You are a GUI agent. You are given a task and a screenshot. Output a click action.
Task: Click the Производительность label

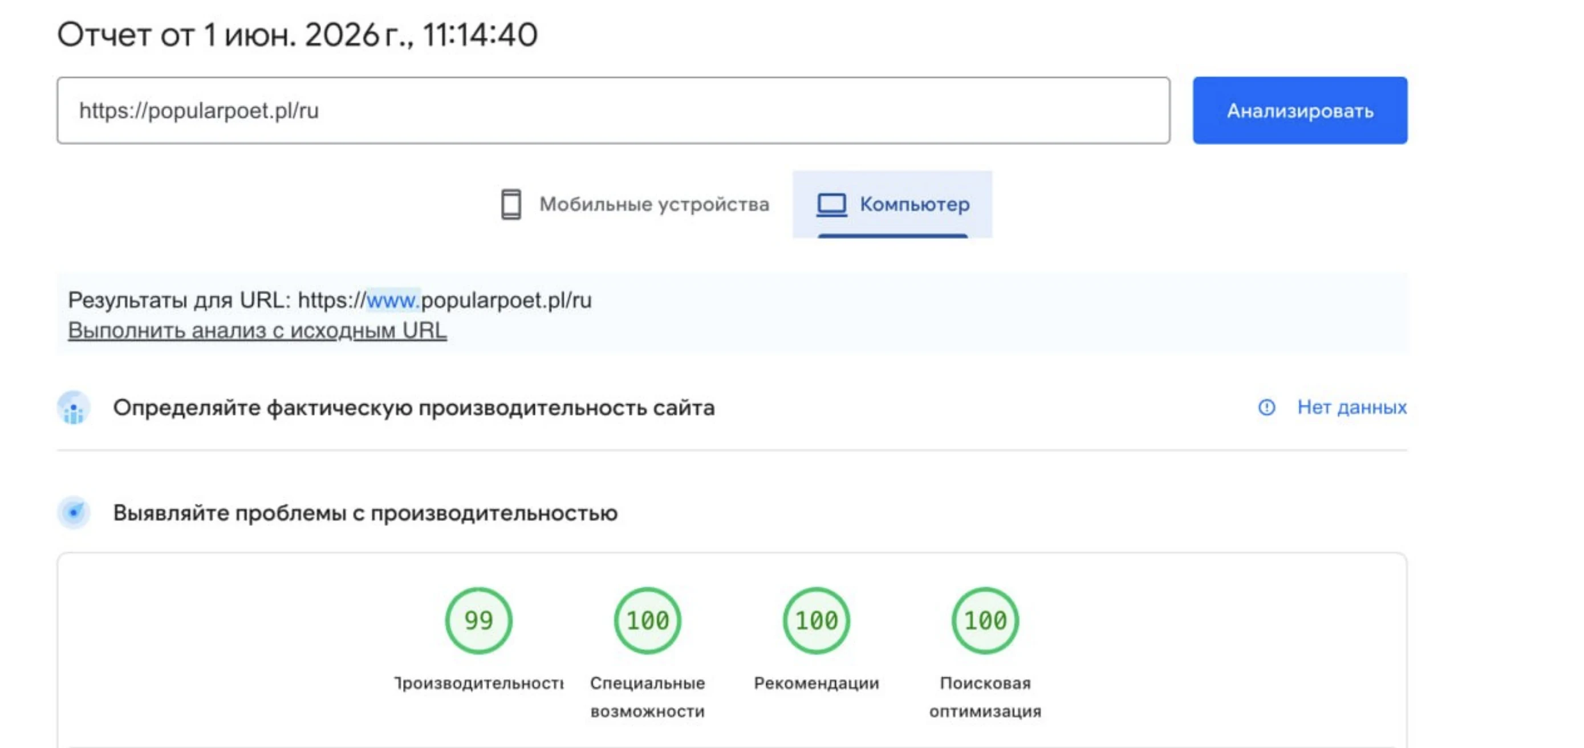point(478,683)
